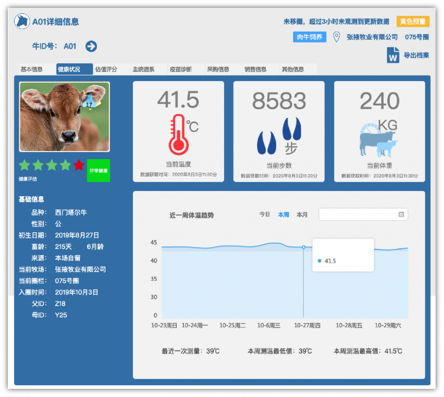This screenshot has height=397, width=444.
Task: Click the Word document export icon
Action: pyautogui.click(x=393, y=55)
